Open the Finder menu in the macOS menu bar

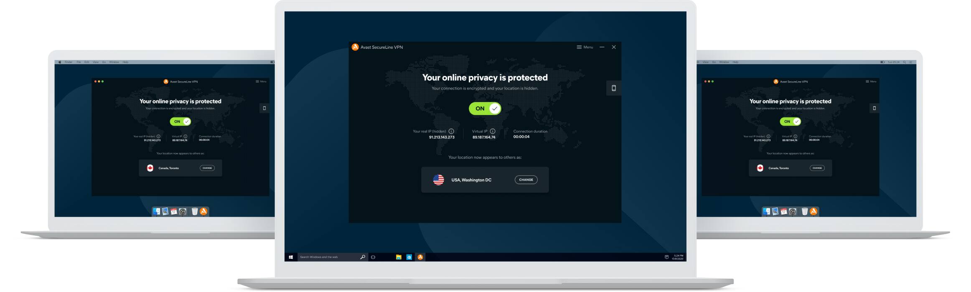coord(69,62)
